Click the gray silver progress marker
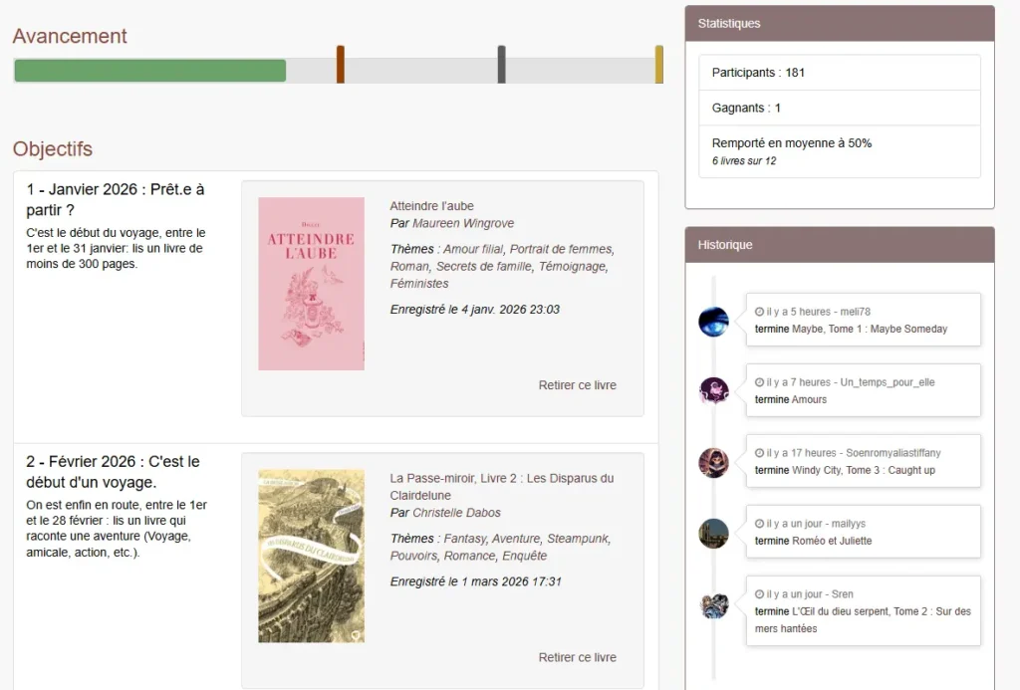Image resolution: width=1020 pixels, height=690 pixels. 502,65
